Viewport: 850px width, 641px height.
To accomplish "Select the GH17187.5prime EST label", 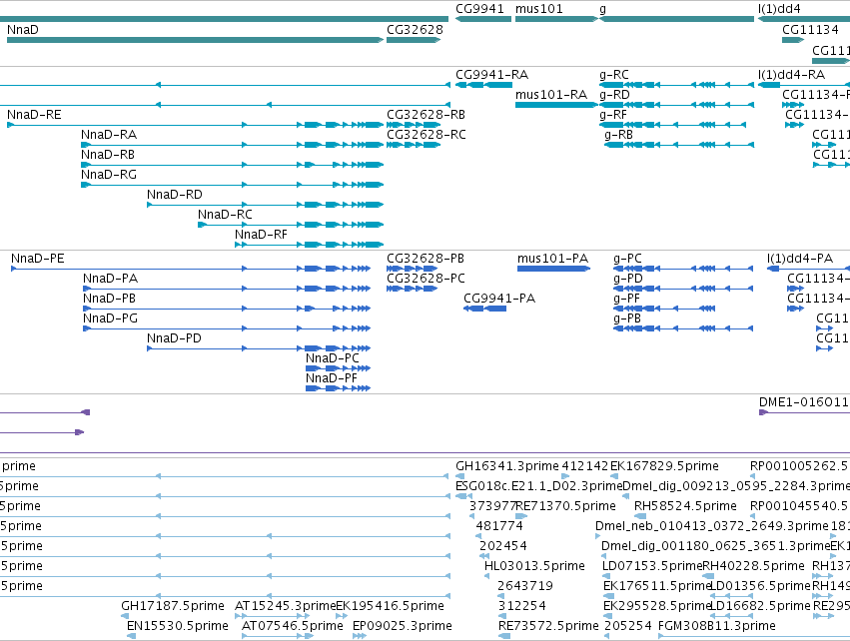I will coord(173,606).
